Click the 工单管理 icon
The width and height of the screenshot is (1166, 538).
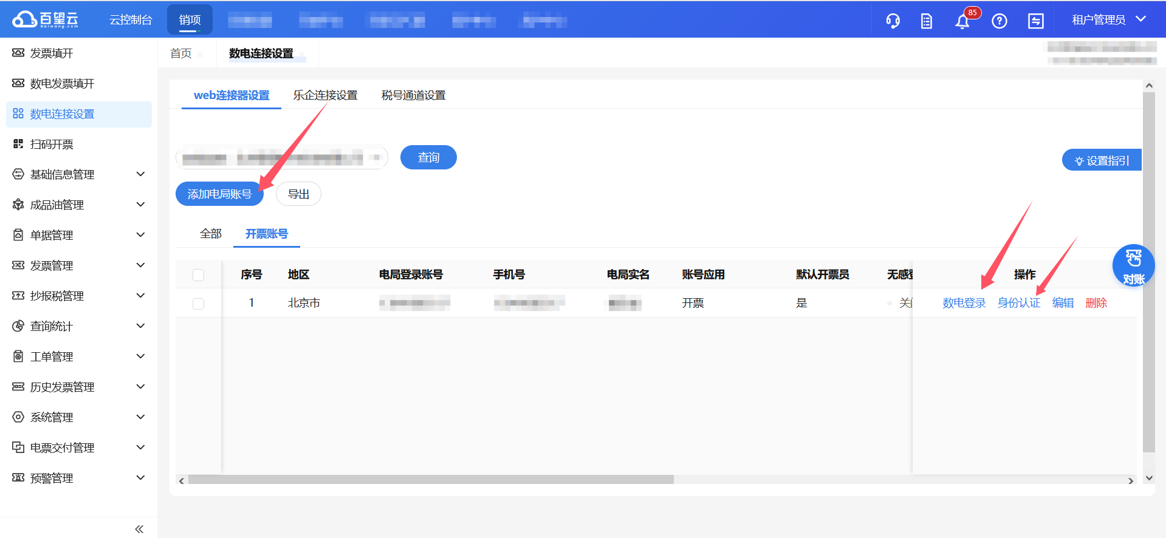(18, 356)
